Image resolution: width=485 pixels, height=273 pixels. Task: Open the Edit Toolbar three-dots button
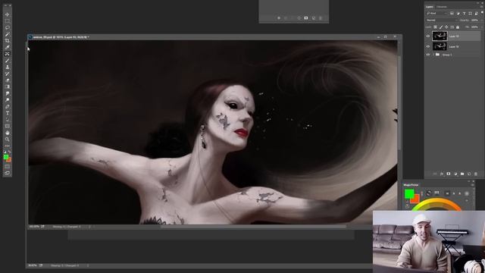(7, 146)
